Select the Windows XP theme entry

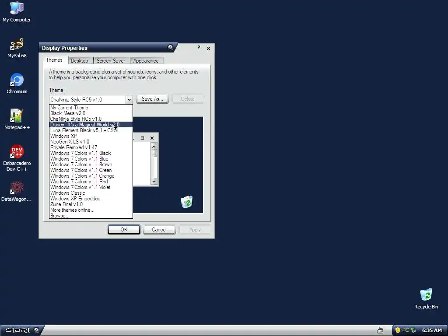coord(91,136)
